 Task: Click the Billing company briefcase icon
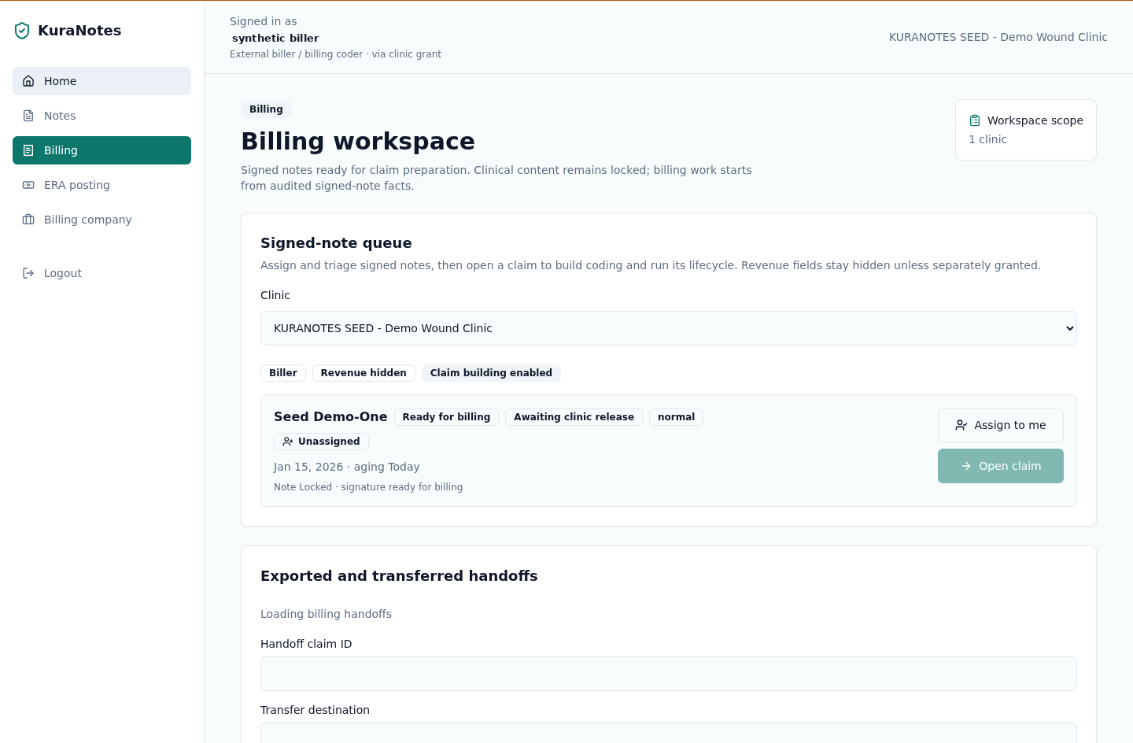pos(28,220)
